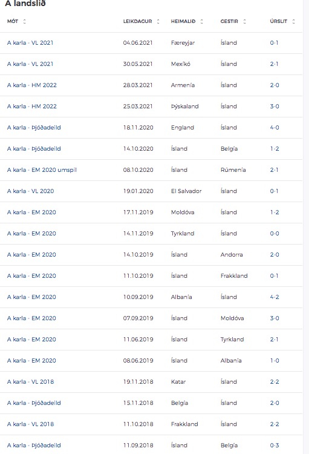Sort table by ÚRSLIT column arrows
309x454 pixels.
(x=293, y=21)
